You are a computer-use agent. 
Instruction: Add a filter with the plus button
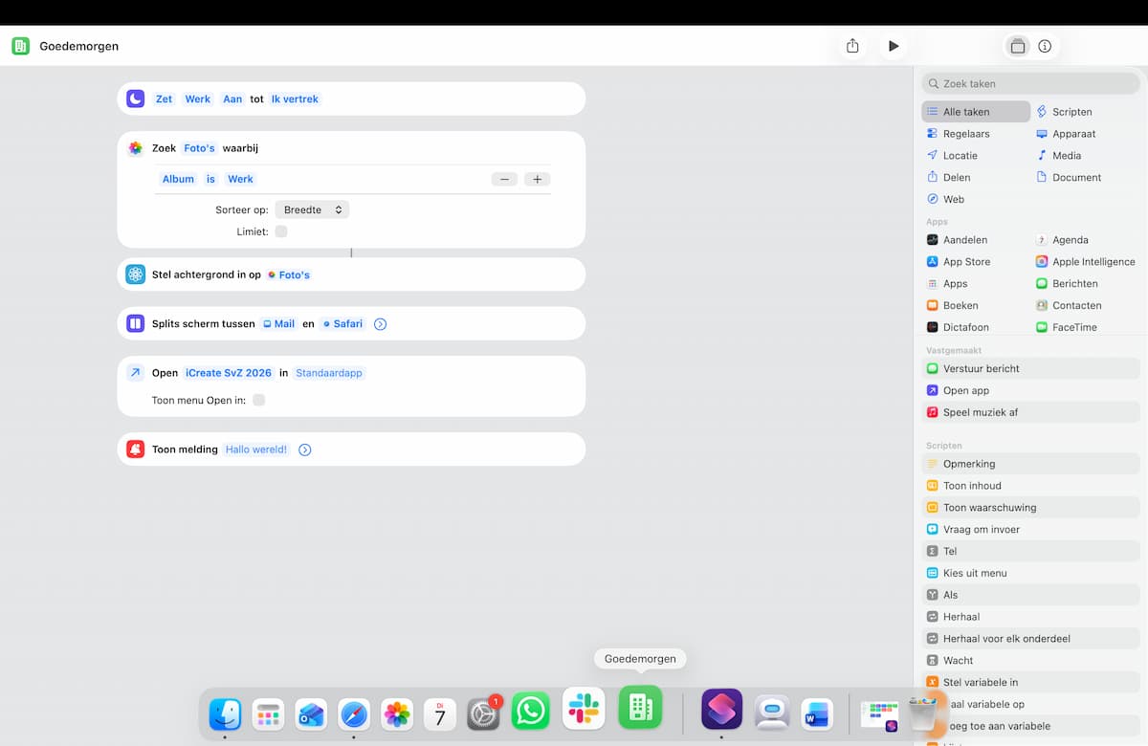[x=538, y=179]
